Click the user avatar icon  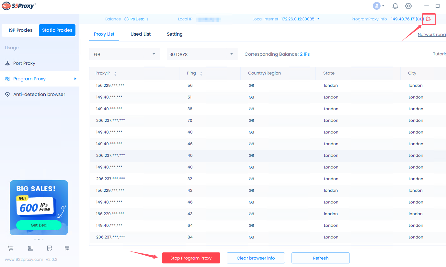[x=377, y=6]
